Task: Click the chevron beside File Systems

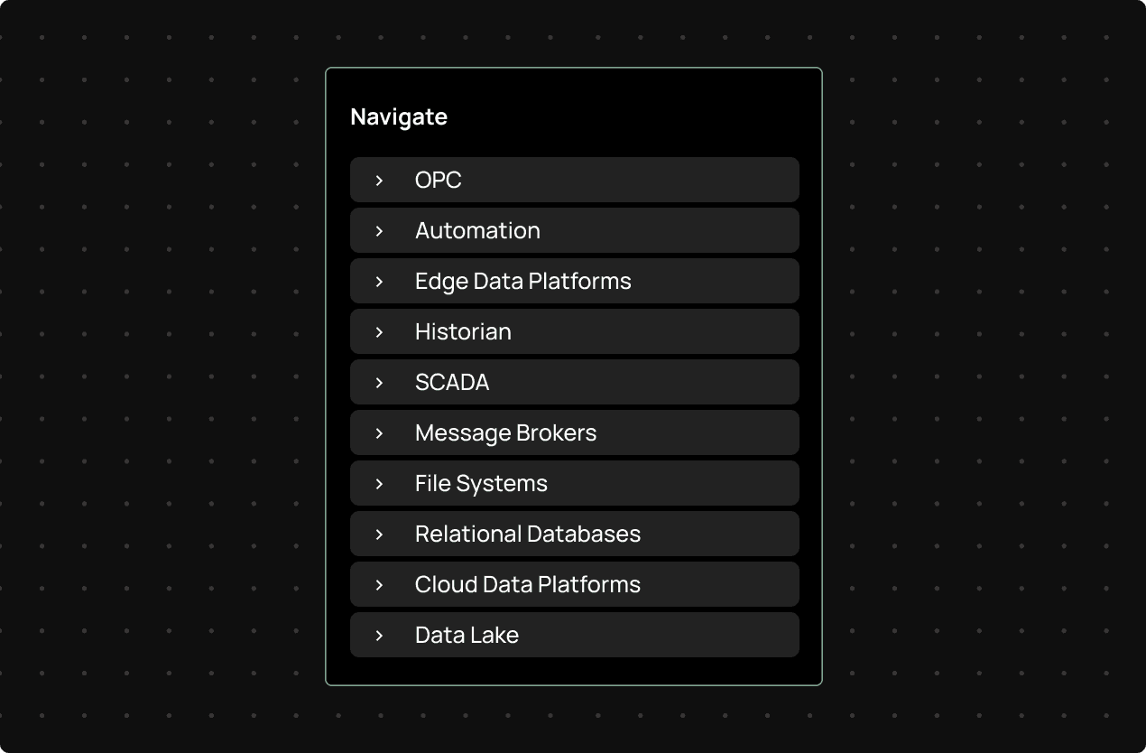Action: [x=378, y=483]
